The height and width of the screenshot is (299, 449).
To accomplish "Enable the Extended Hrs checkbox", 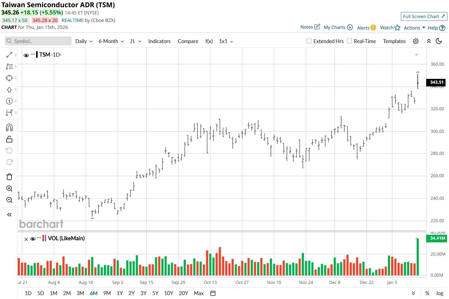I will tap(309, 41).
